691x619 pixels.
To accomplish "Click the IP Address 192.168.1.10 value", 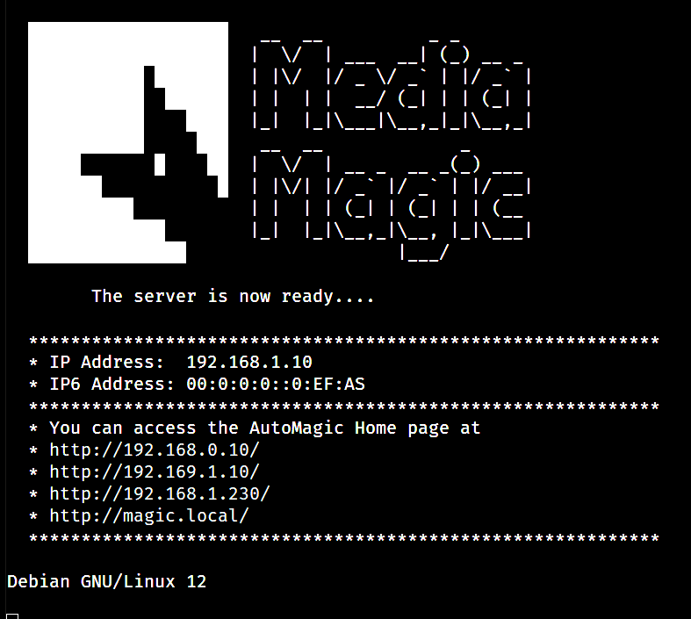I will pos(249,362).
